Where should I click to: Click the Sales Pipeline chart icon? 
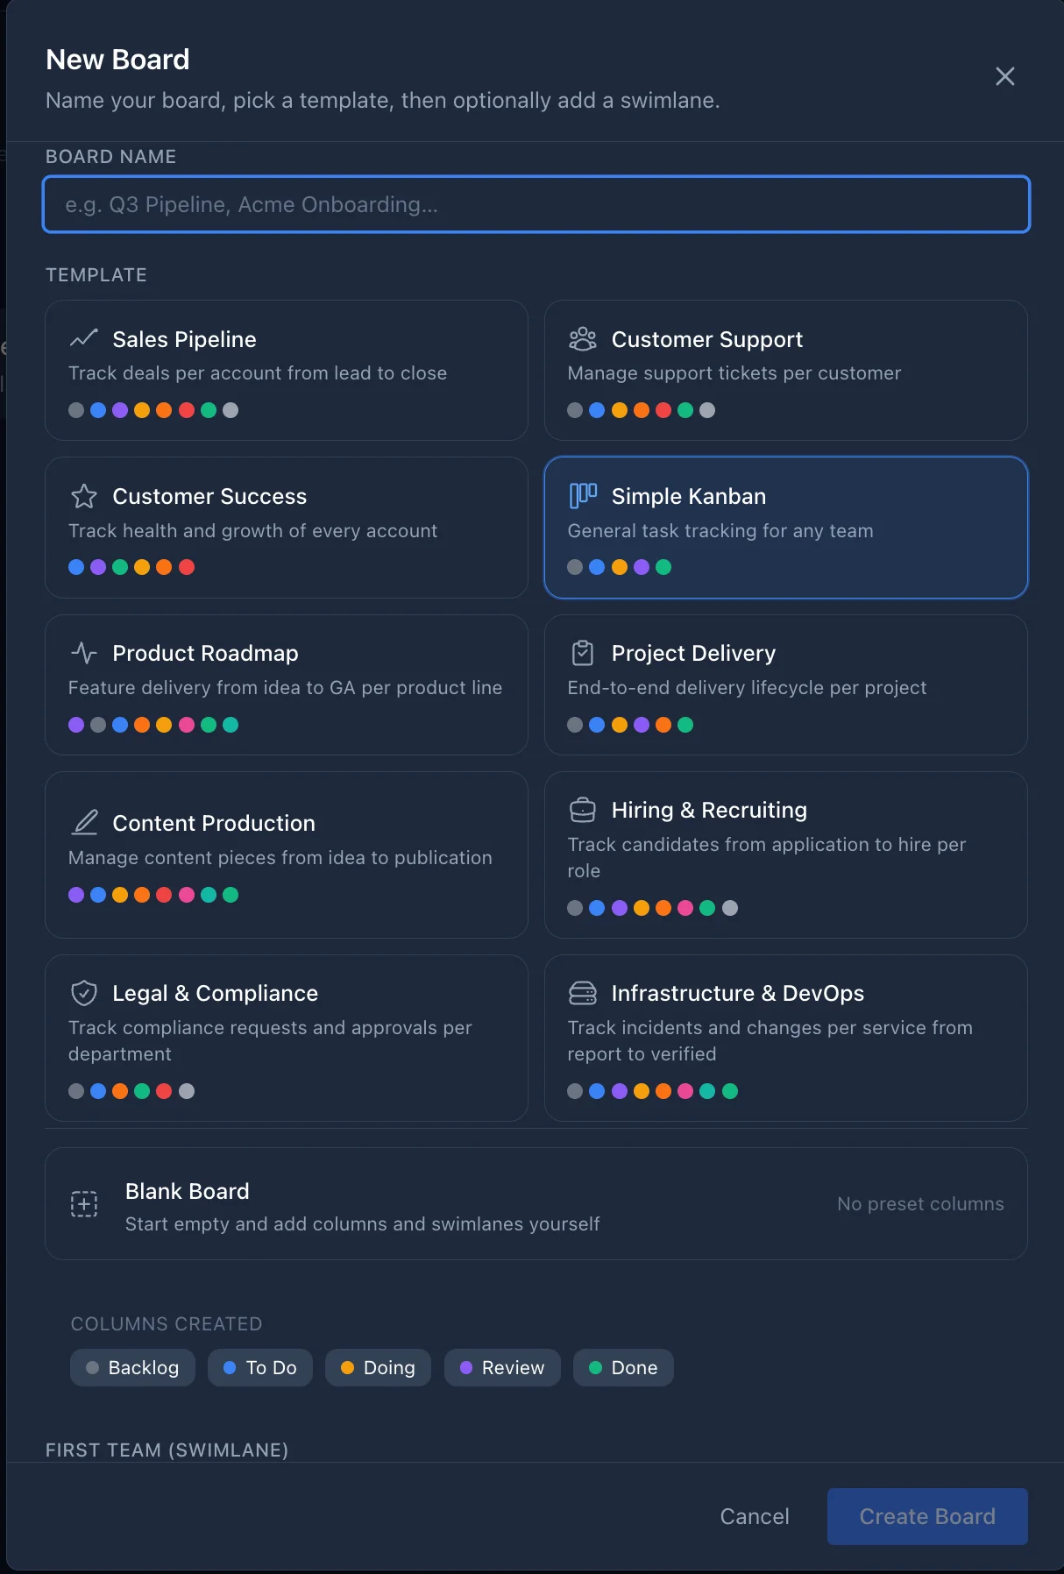click(83, 338)
